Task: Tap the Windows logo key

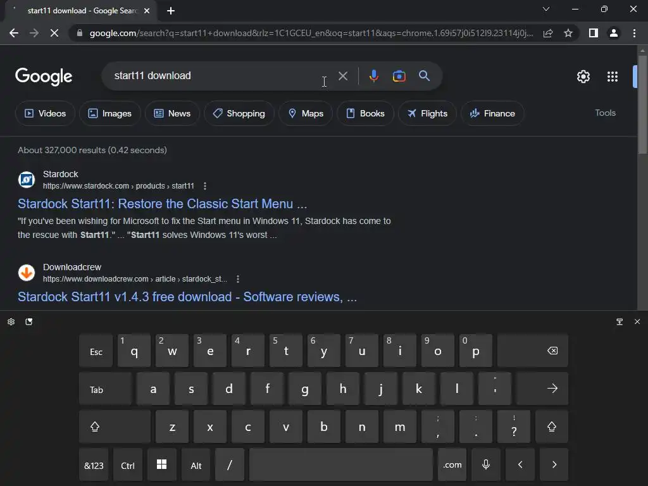Action: [161, 465]
